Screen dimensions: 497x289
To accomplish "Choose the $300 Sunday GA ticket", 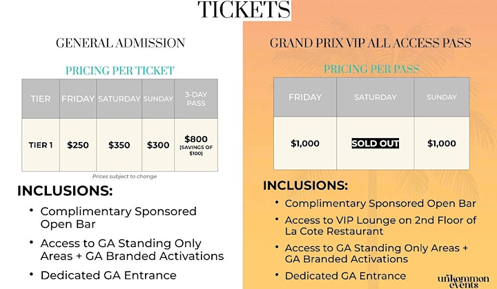I will [x=158, y=145].
